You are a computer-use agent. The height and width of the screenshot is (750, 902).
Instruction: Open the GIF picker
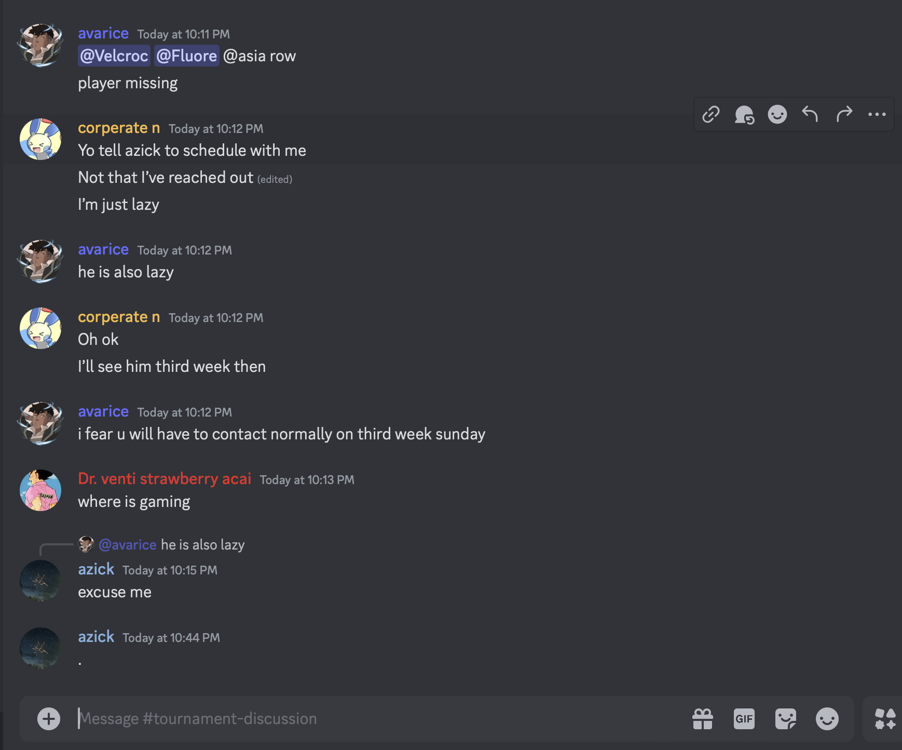point(744,719)
